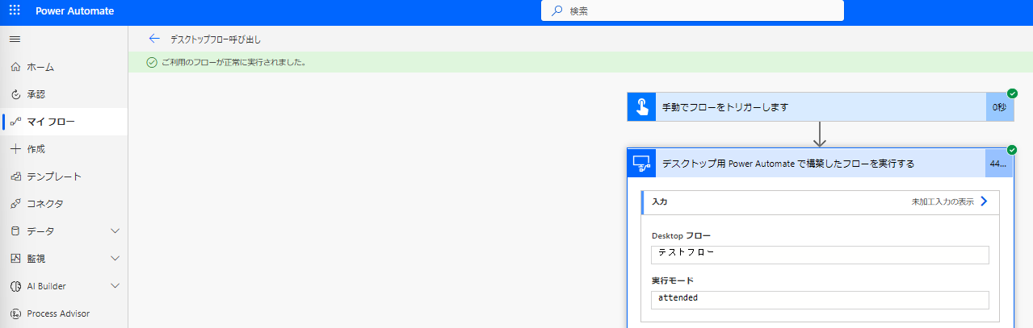Click 未加工入力の表示 link

[x=944, y=202]
